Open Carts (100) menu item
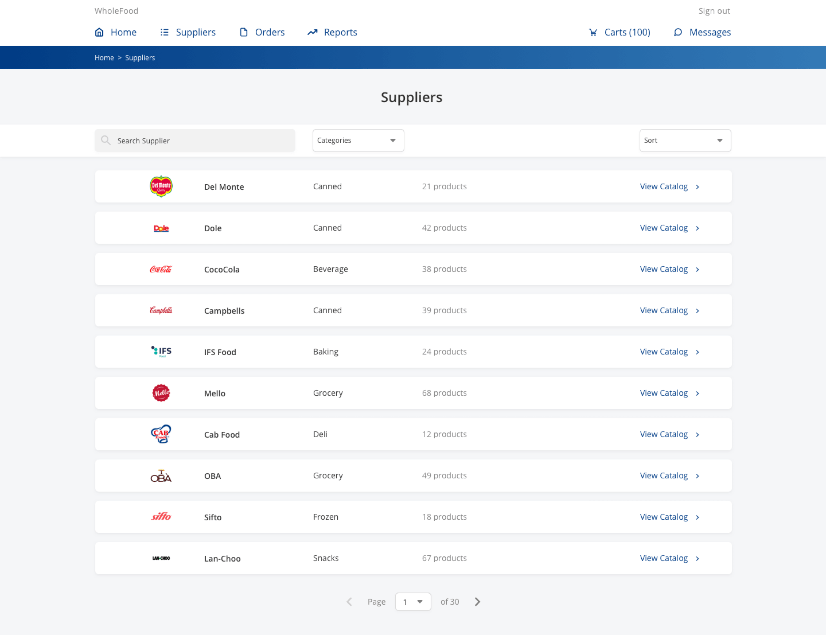826x635 pixels. click(x=627, y=32)
